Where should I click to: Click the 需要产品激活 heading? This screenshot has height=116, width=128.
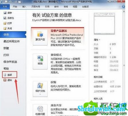tap(59, 31)
